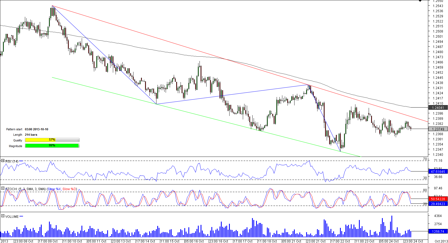Click the RSI blue legend line
This screenshot has width=448, height=243.
tap(21, 161)
